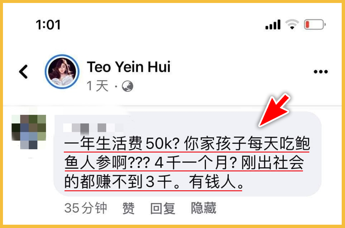345x228 pixels.
Task: Tap the back arrow icon
Action: 23,71
